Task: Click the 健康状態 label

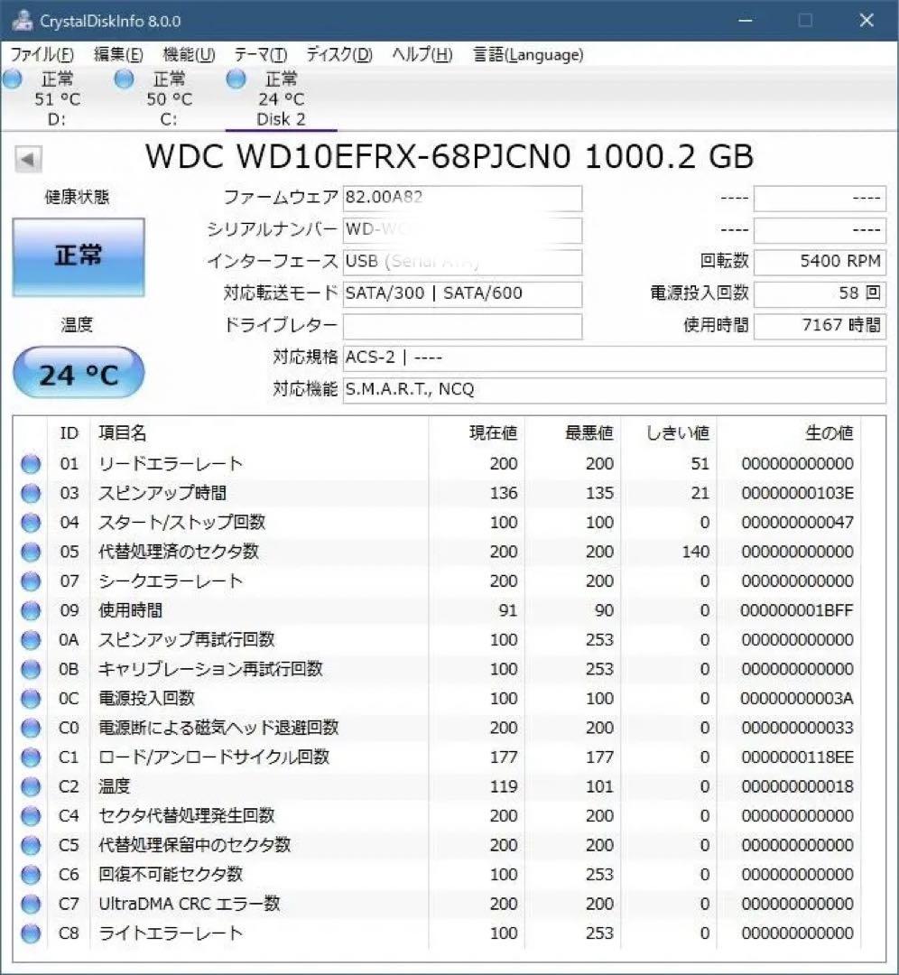Action: click(77, 198)
